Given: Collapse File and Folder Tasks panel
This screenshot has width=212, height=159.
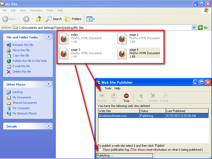Looking at the screenshot, I should coord(49,37).
